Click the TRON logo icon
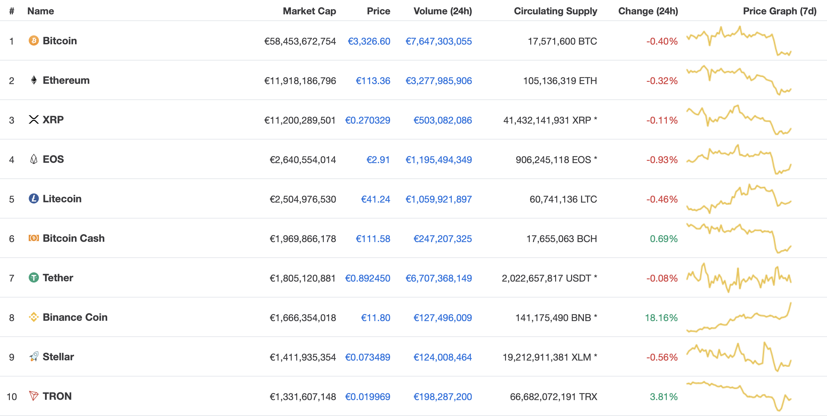The image size is (827, 416). pyautogui.click(x=34, y=396)
